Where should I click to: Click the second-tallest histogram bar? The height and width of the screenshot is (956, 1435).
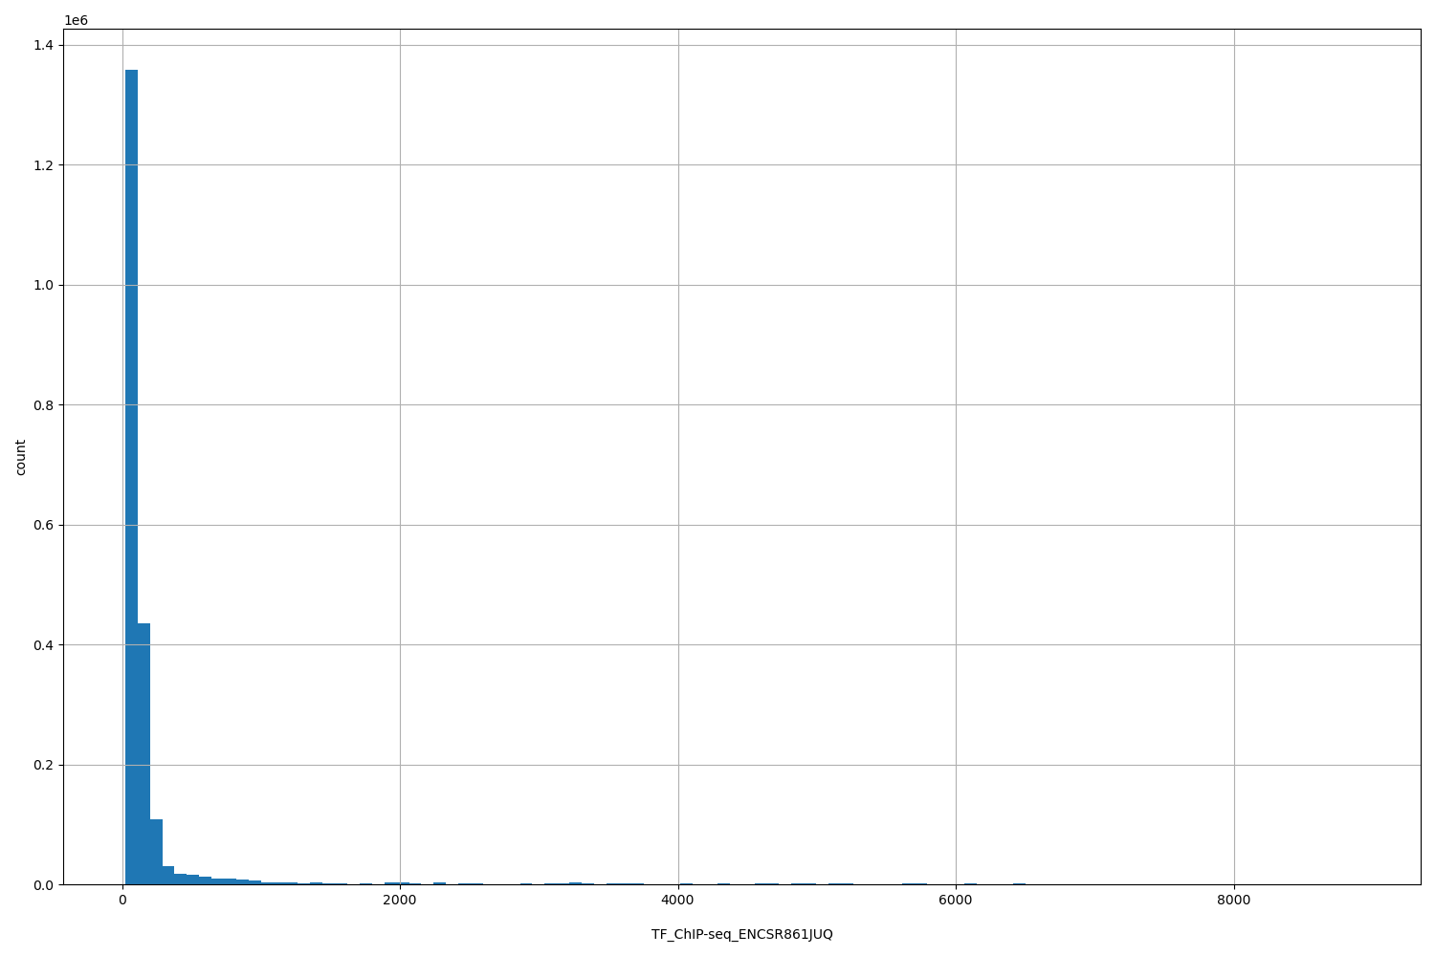click(x=143, y=755)
